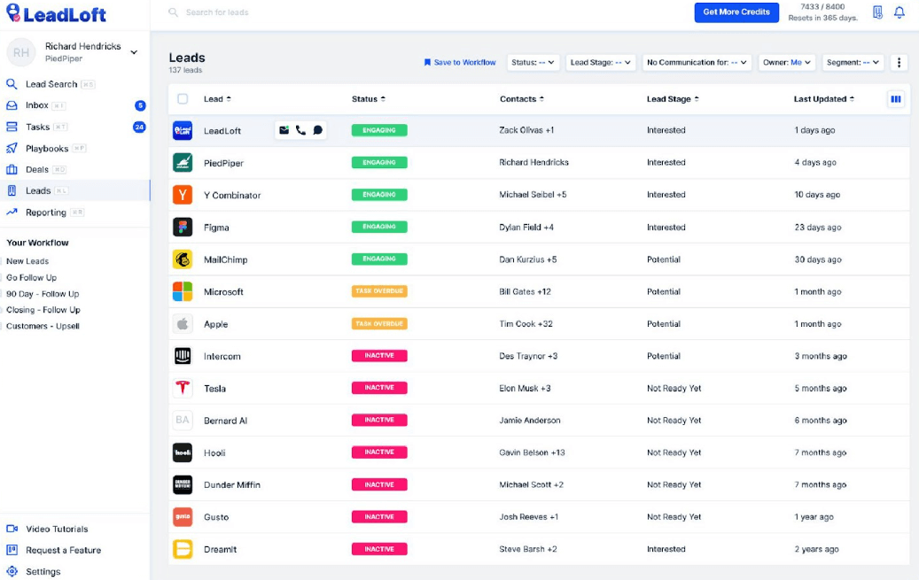Open the three-dot more options menu

click(900, 63)
